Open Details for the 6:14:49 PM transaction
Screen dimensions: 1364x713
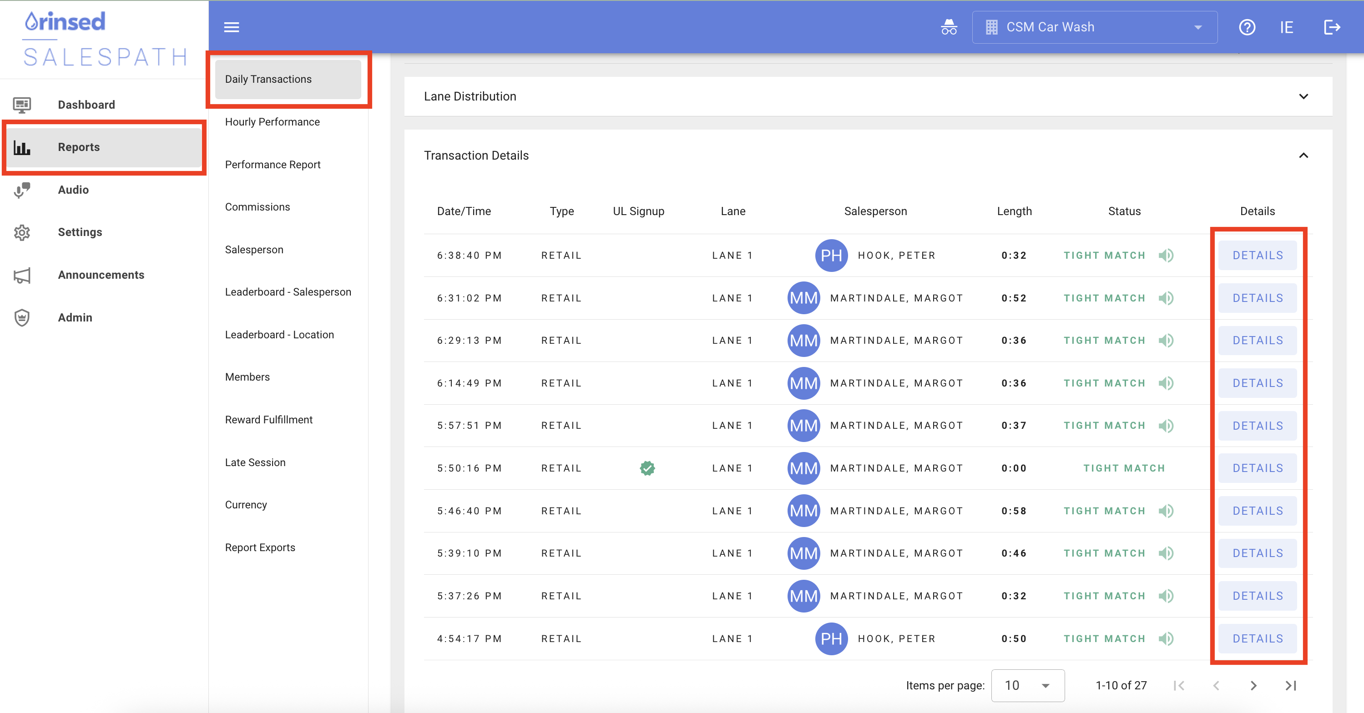[1258, 383]
